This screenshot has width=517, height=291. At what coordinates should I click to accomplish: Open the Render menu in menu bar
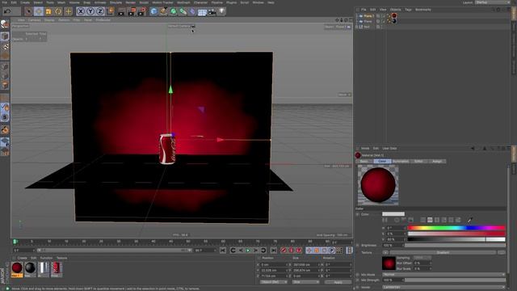click(131, 2)
